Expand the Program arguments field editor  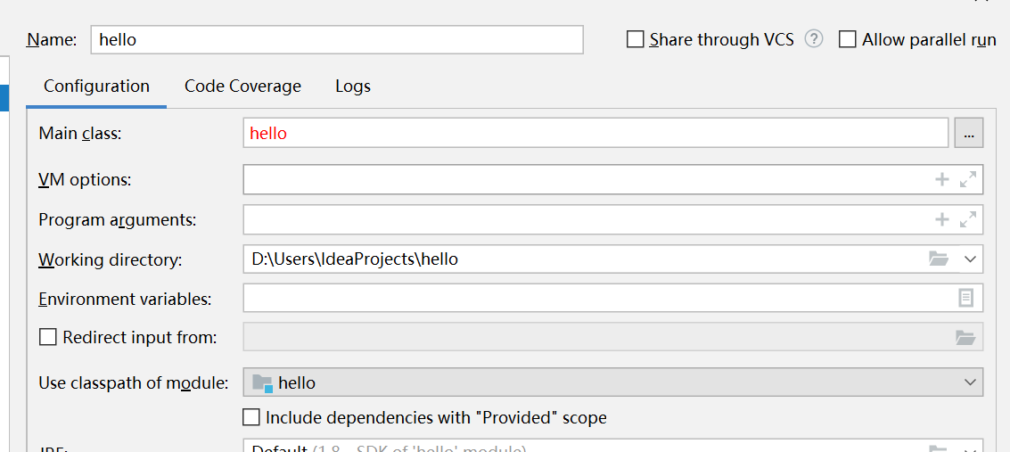pos(967,220)
